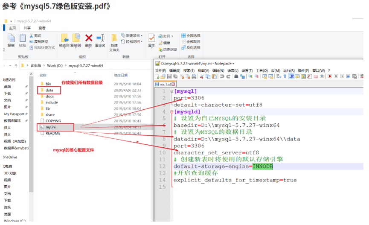This screenshot has height=225, width=369.
Task: Collapse the [mysql] section fold marker
Action: [x=172, y=91]
